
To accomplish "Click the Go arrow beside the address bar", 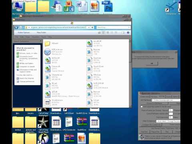I will tap(92, 28).
